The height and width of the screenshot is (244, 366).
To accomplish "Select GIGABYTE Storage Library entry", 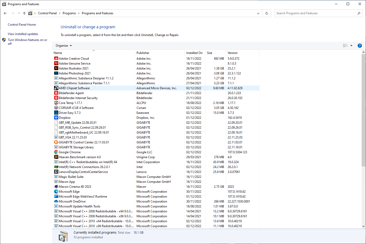I will click(x=156, y=147).
